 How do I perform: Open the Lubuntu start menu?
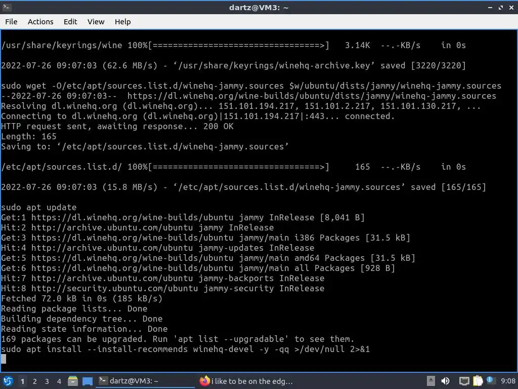[8, 381]
